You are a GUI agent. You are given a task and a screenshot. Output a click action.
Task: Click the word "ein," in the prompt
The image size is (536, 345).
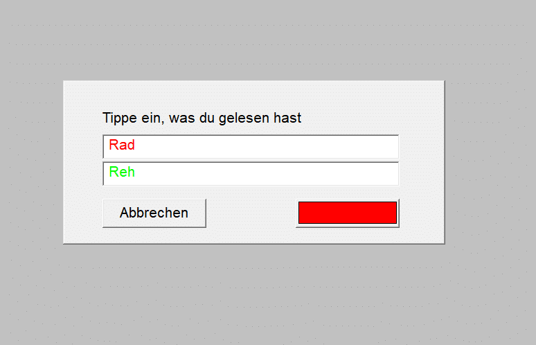tap(151, 118)
